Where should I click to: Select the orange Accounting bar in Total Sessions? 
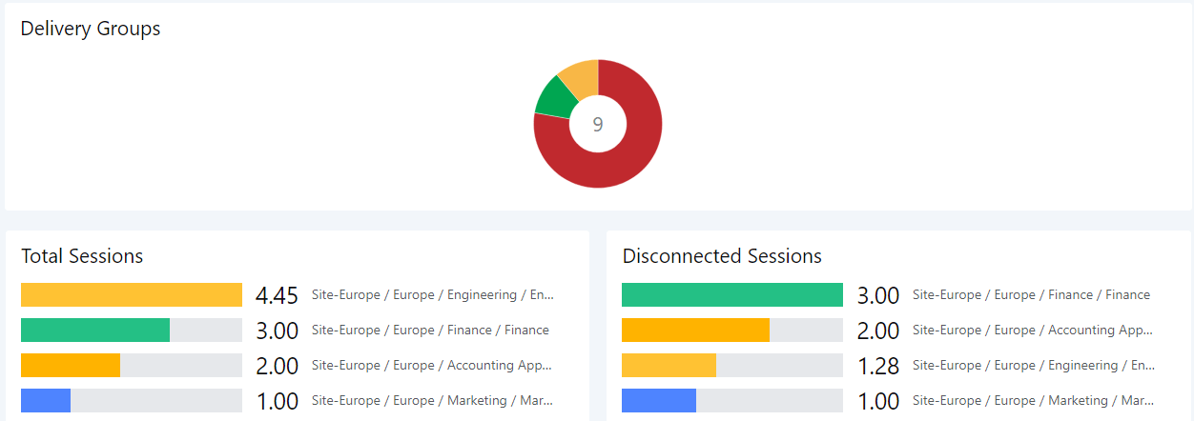tap(71, 366)
